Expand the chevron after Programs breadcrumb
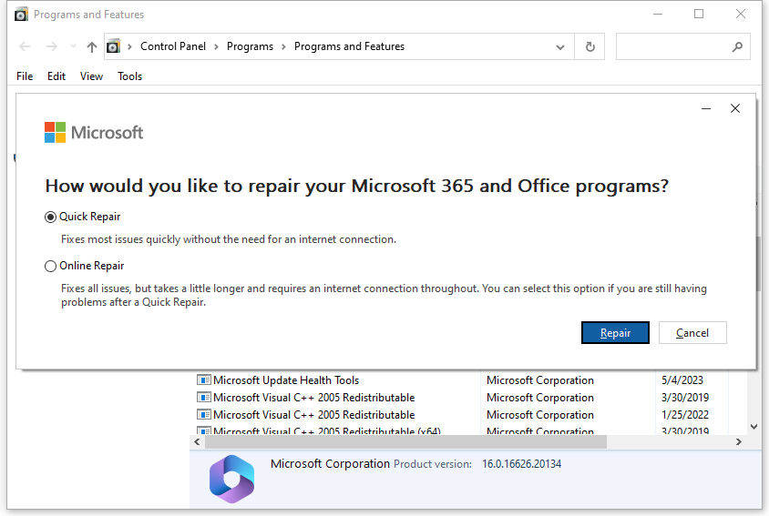 pyautogui.click(x=283, y=46)
